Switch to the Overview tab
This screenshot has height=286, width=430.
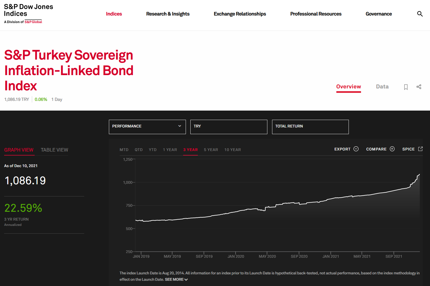(349, 87)
